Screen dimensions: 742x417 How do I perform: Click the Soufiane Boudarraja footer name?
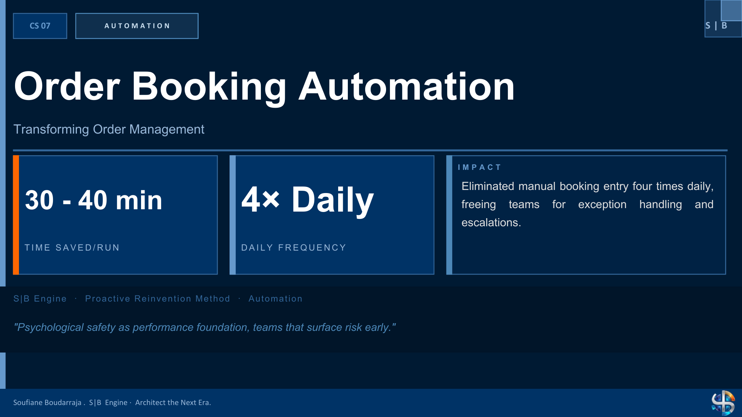tap(47, 402)
